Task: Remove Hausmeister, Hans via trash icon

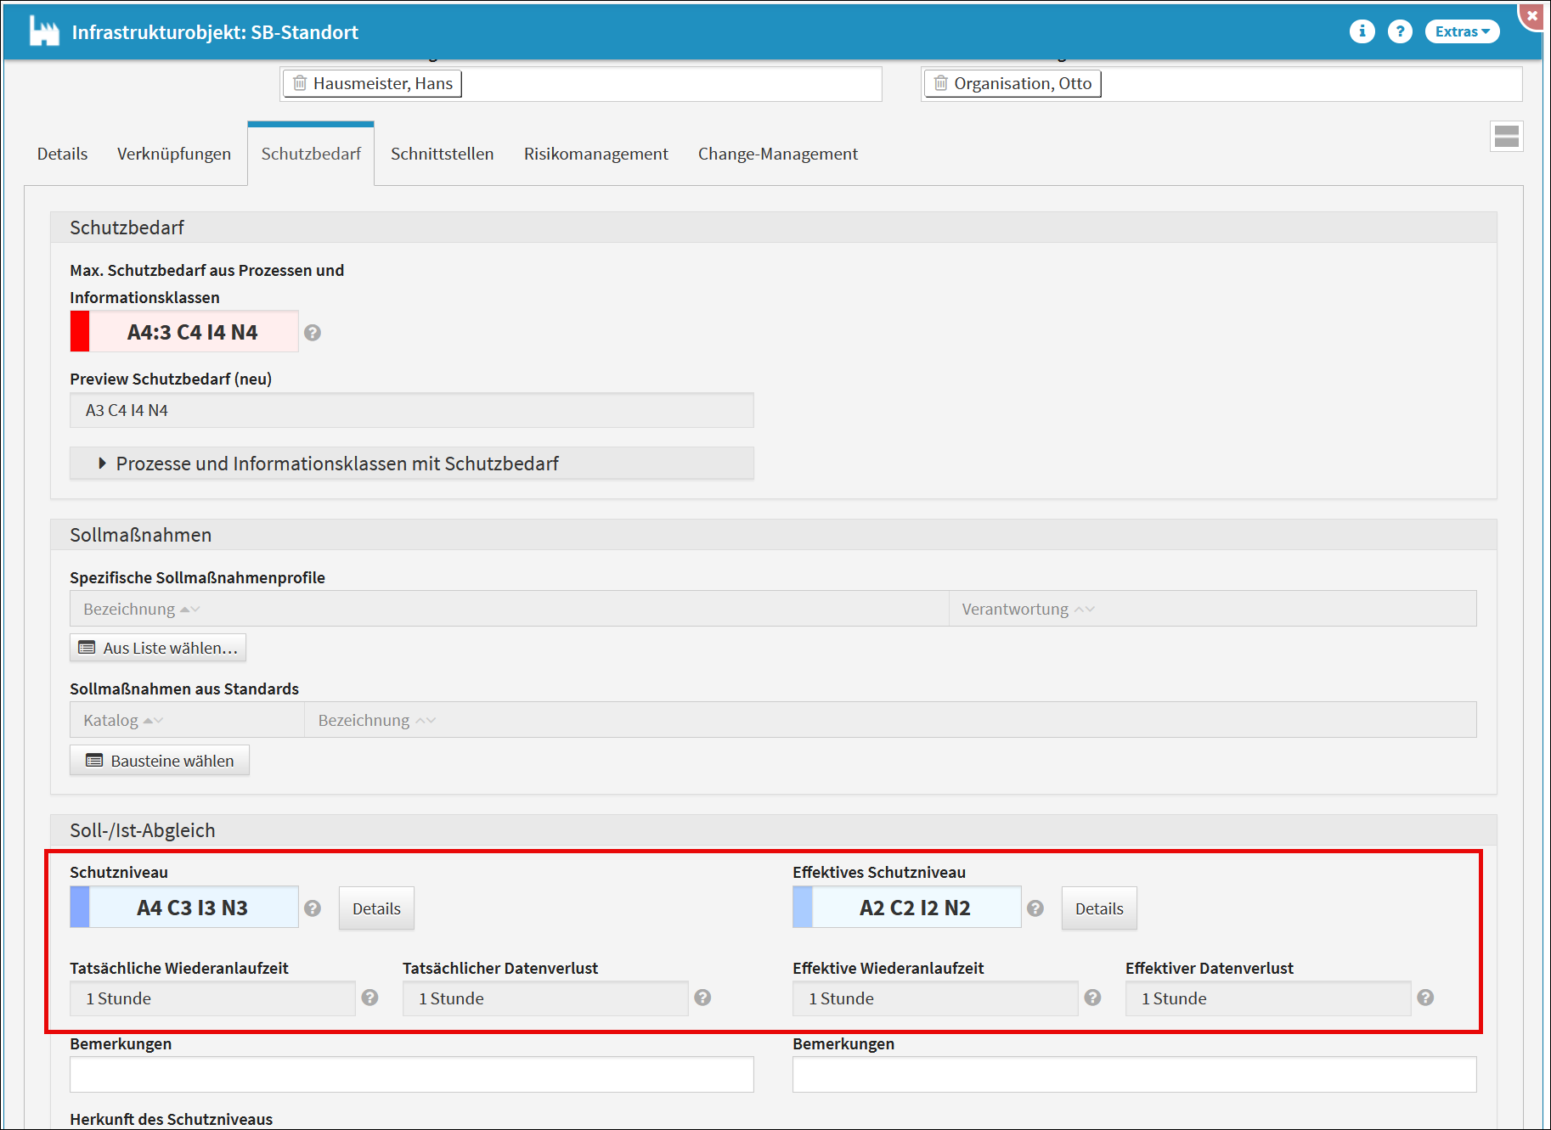Action: (300, 83)
